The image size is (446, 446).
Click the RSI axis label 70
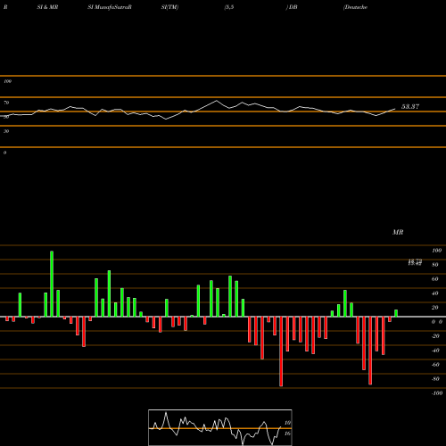click(x=6, y=103)
